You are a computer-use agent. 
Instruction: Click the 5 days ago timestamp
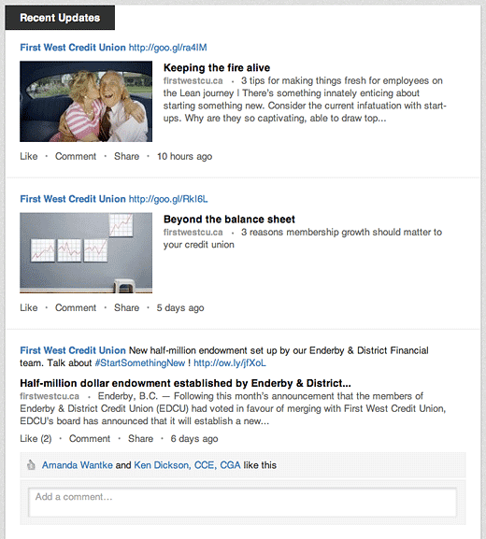[x=180, y=308]
